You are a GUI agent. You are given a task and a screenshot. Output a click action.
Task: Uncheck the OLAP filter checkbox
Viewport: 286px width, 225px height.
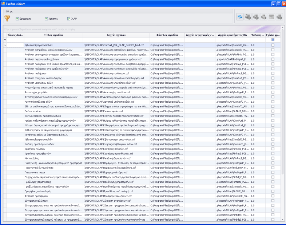(x=69, y=19)
